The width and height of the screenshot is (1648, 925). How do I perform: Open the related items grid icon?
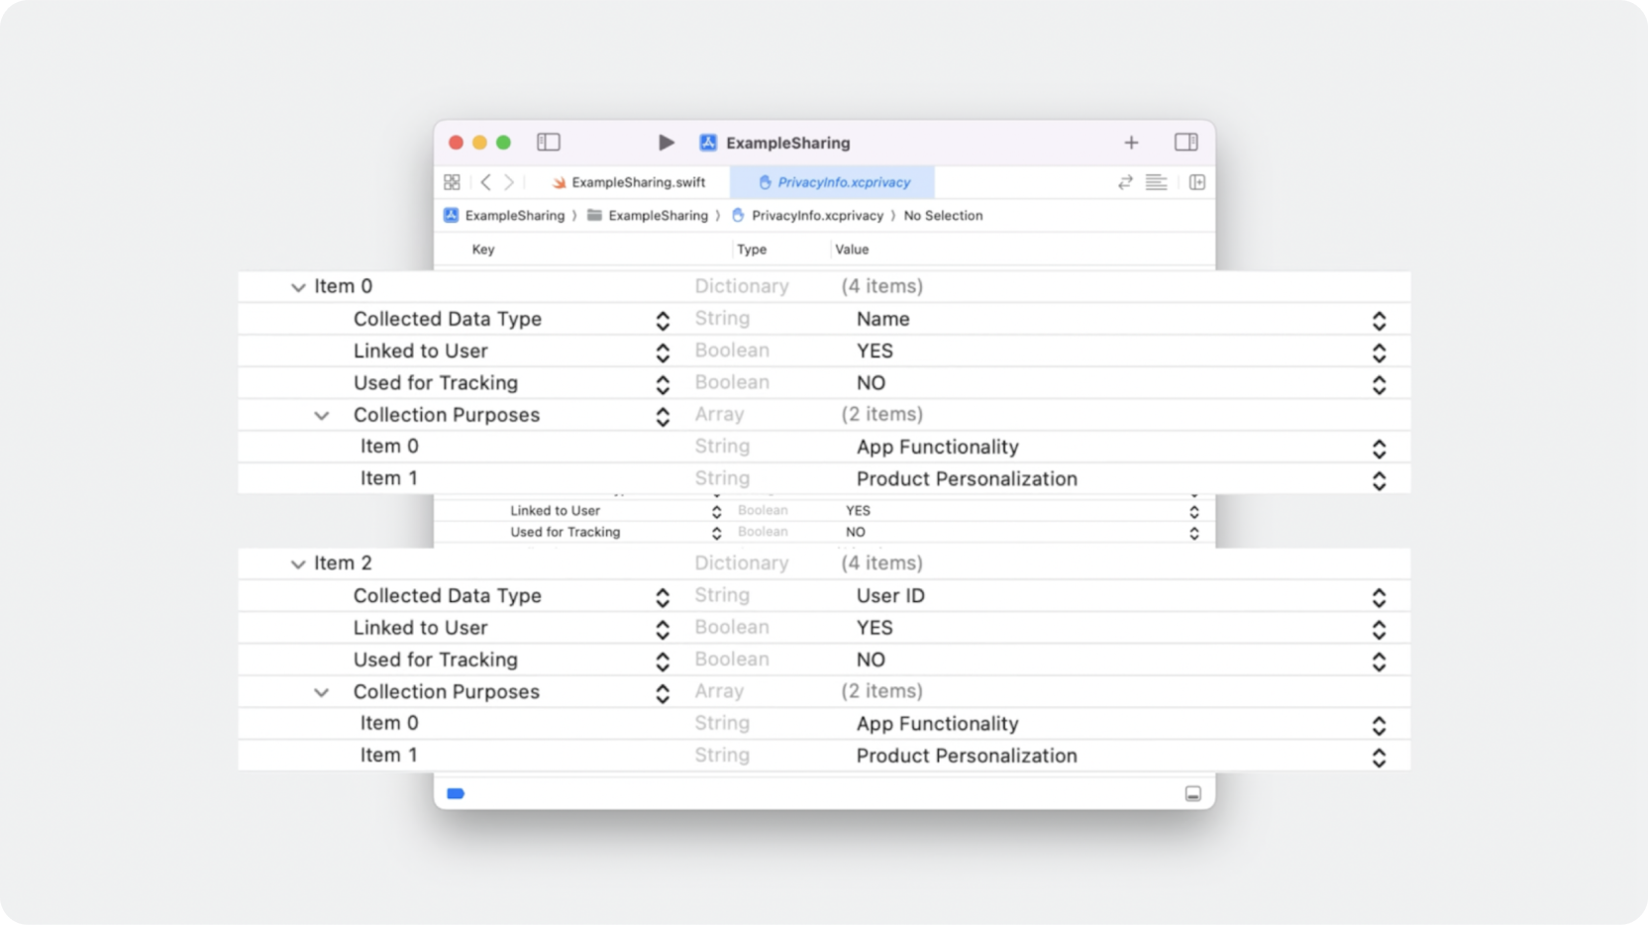coord(452,182)
